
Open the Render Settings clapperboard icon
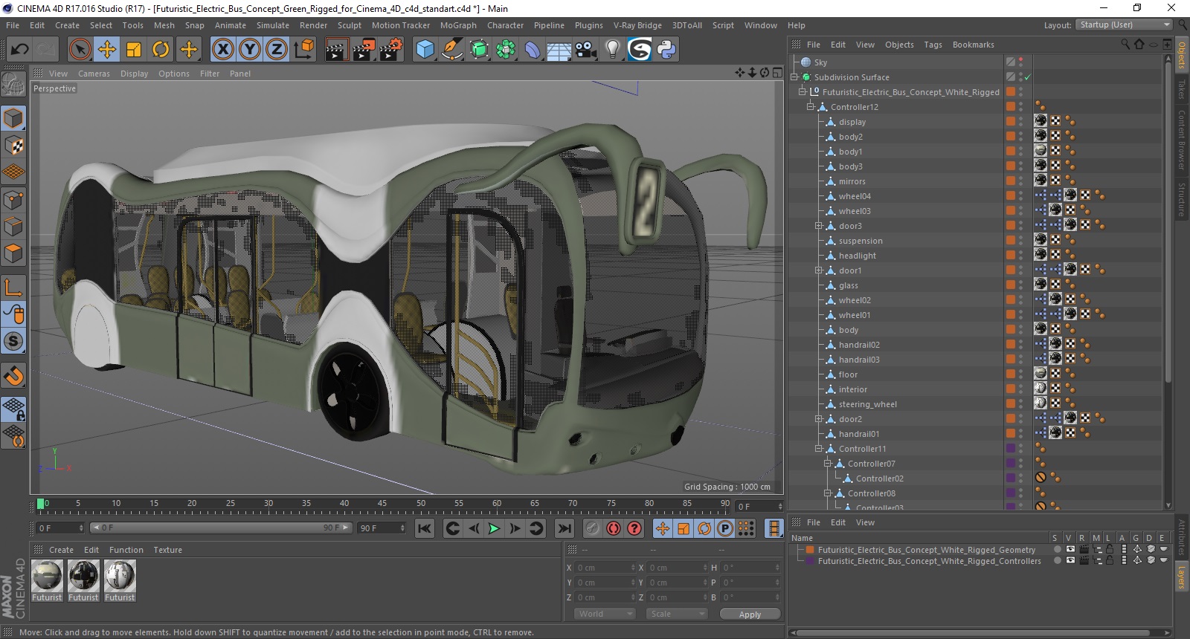pyautogui.click(x=390, y=50)
